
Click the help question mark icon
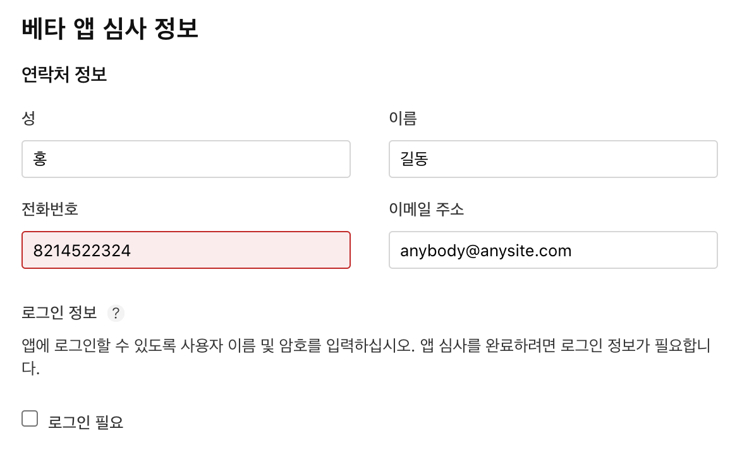pos(116,313)
